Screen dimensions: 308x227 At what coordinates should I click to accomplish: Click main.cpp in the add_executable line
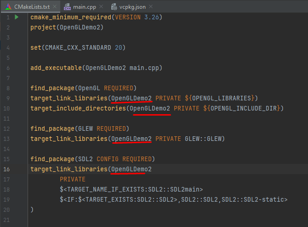click(144, 68)
